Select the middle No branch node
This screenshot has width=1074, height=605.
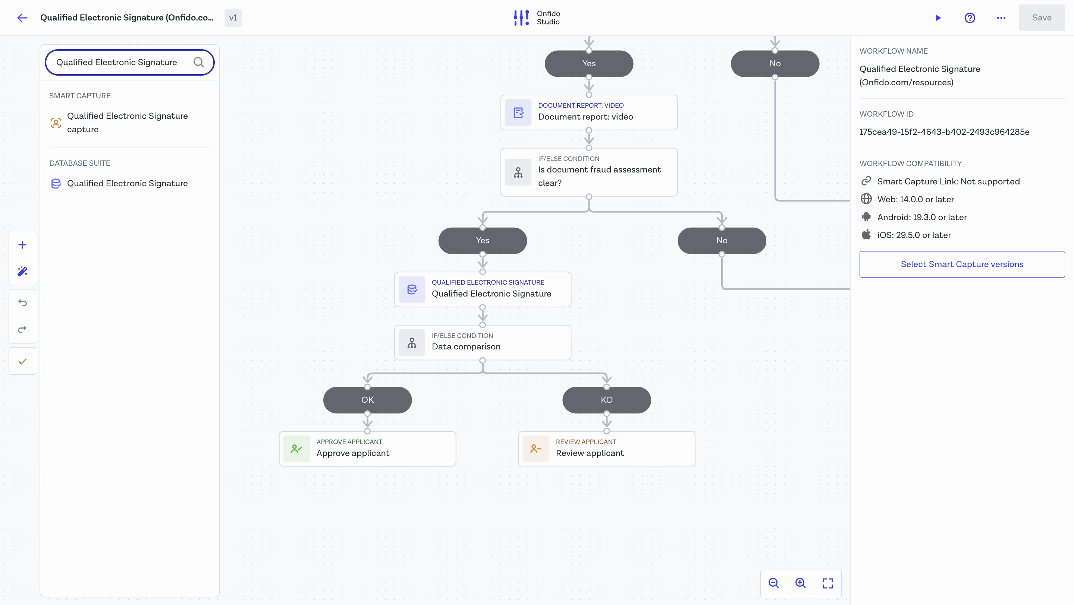click(722, 240)
